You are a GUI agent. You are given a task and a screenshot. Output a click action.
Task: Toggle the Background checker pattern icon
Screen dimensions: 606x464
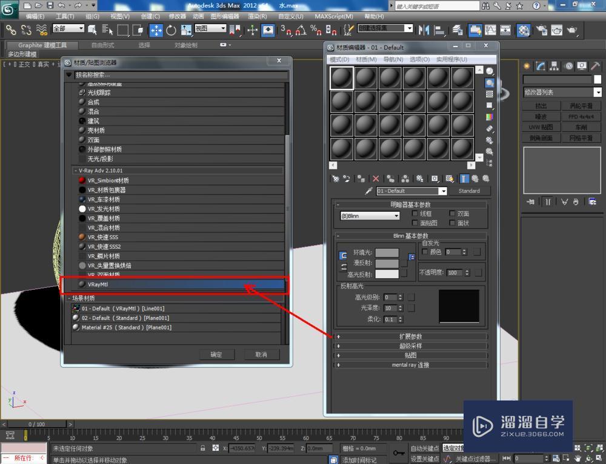tap(489, 94)
